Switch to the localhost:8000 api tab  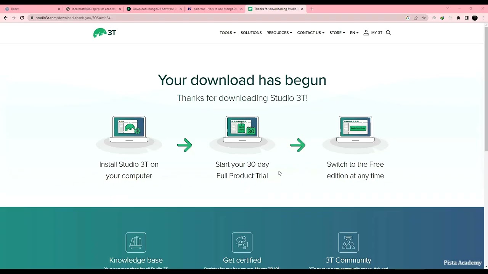(x=93, y=9)
